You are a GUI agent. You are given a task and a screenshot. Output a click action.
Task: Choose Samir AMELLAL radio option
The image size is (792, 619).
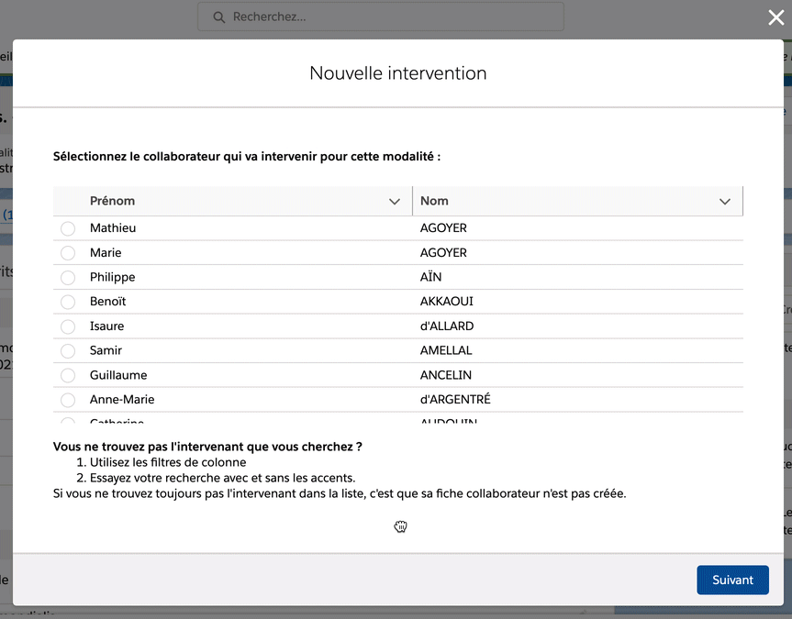click(68, 351)
